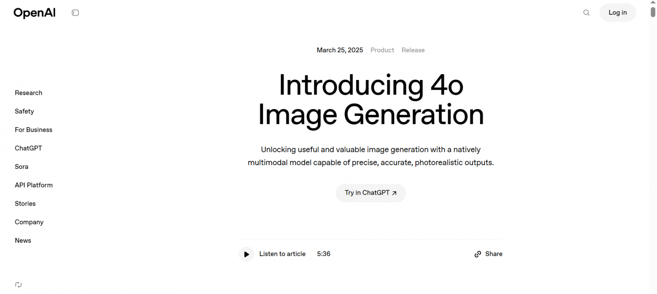
Task: Go to Stories page
Action: click(x=25, y=203)
